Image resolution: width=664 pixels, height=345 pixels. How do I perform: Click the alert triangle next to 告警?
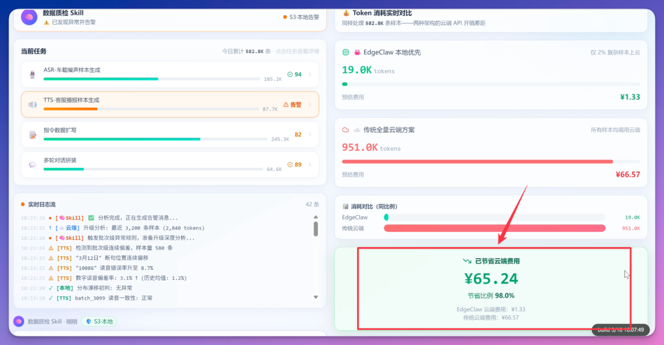pyautogui.click(x=286, y=105)
